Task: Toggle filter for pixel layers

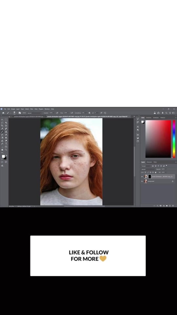Action: point(153,166)
